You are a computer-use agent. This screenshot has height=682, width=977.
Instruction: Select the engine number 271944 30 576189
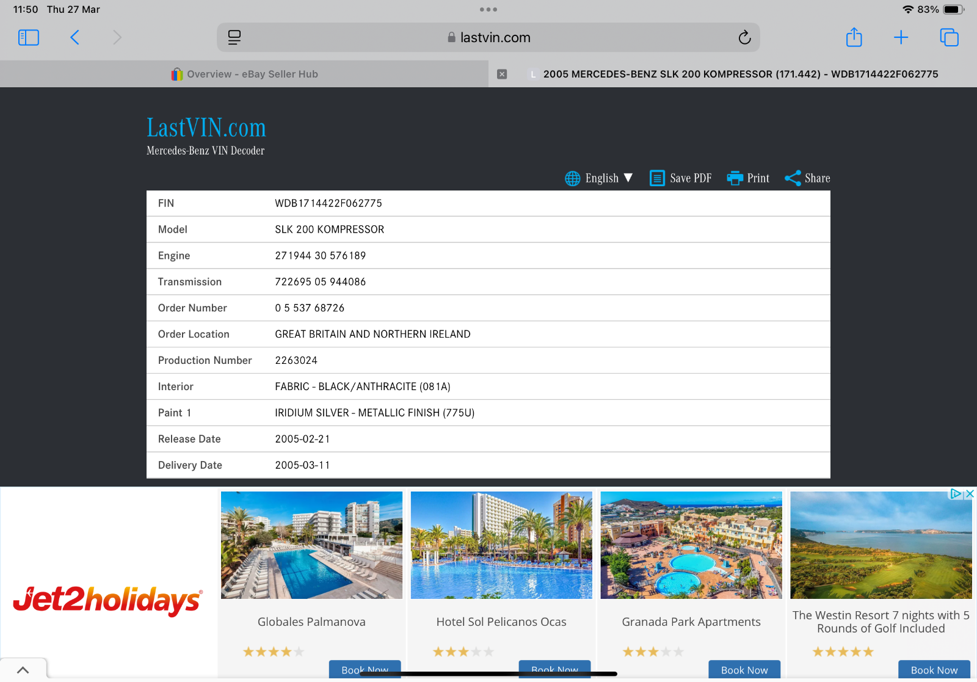tap(321, 256)
